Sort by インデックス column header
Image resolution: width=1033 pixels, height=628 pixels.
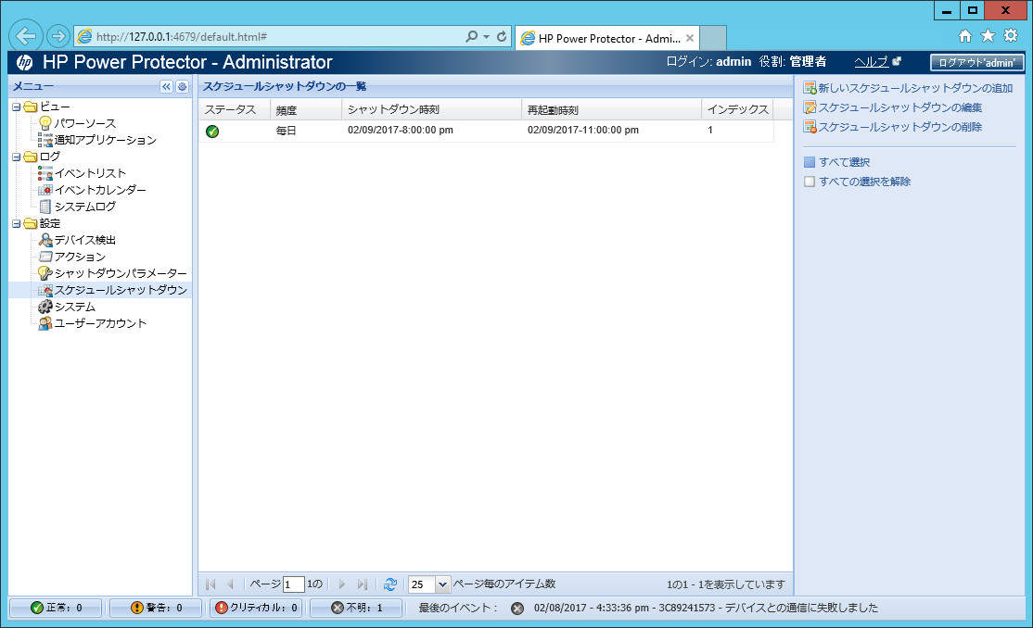(x=737, y=110)
